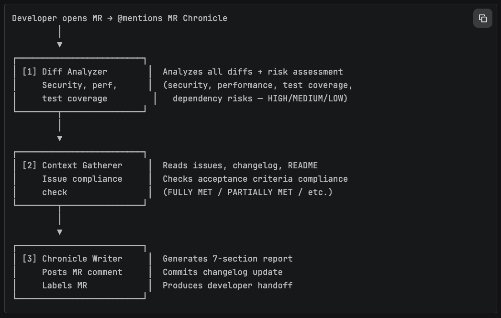The height and width of the screenshot is (318, 501).
Task: Click the "Labels MR" line in box three
Action: pos(65,285)
